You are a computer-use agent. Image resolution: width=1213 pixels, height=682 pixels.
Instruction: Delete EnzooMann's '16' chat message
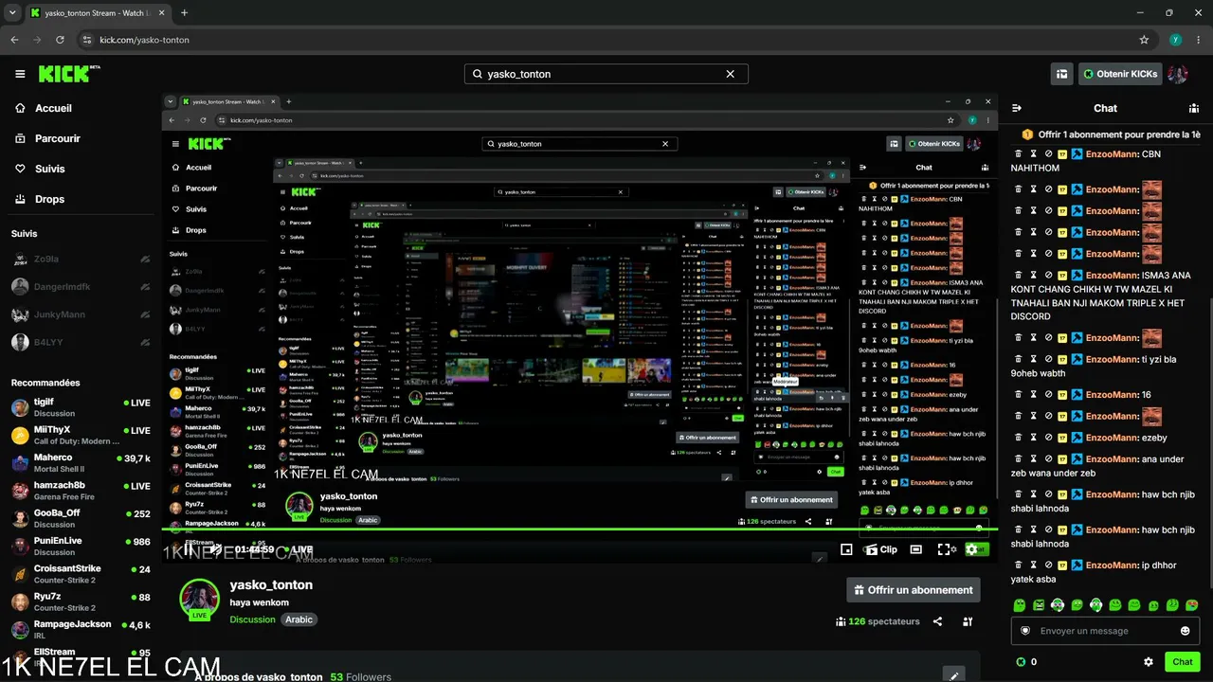1019,394
